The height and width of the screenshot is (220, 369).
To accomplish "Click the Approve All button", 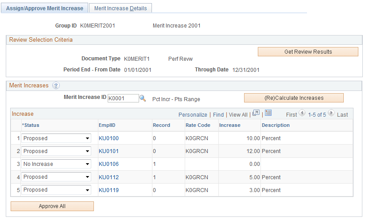I will pyautogui.click(x=52, y=206).
